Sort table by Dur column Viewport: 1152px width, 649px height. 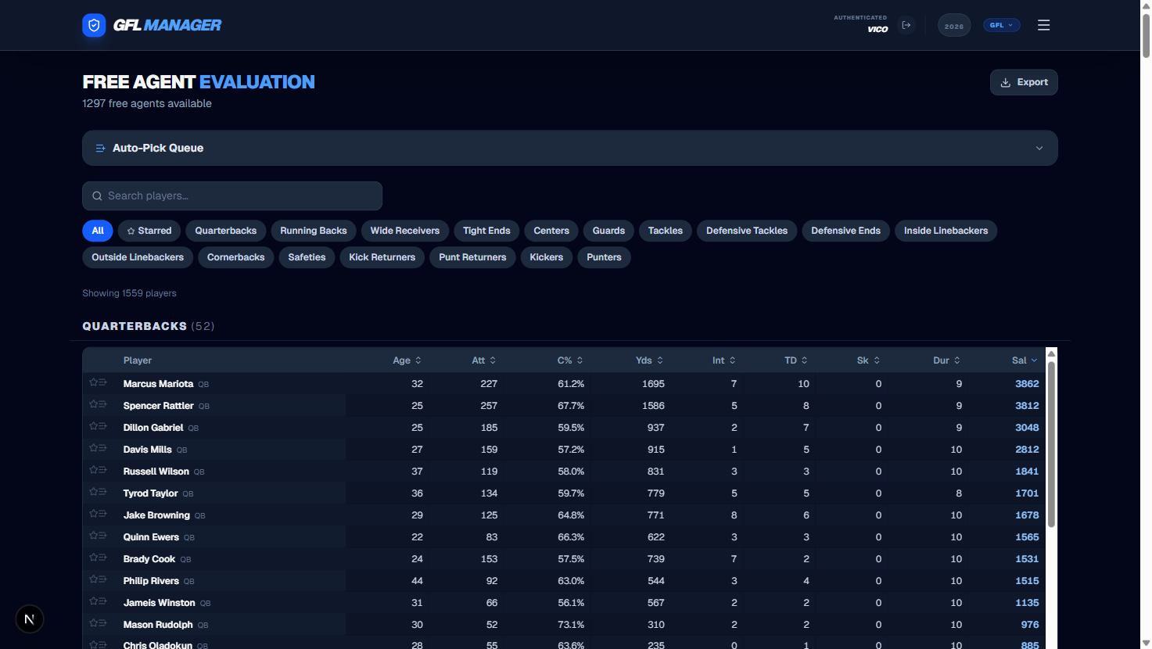point(946,360)
